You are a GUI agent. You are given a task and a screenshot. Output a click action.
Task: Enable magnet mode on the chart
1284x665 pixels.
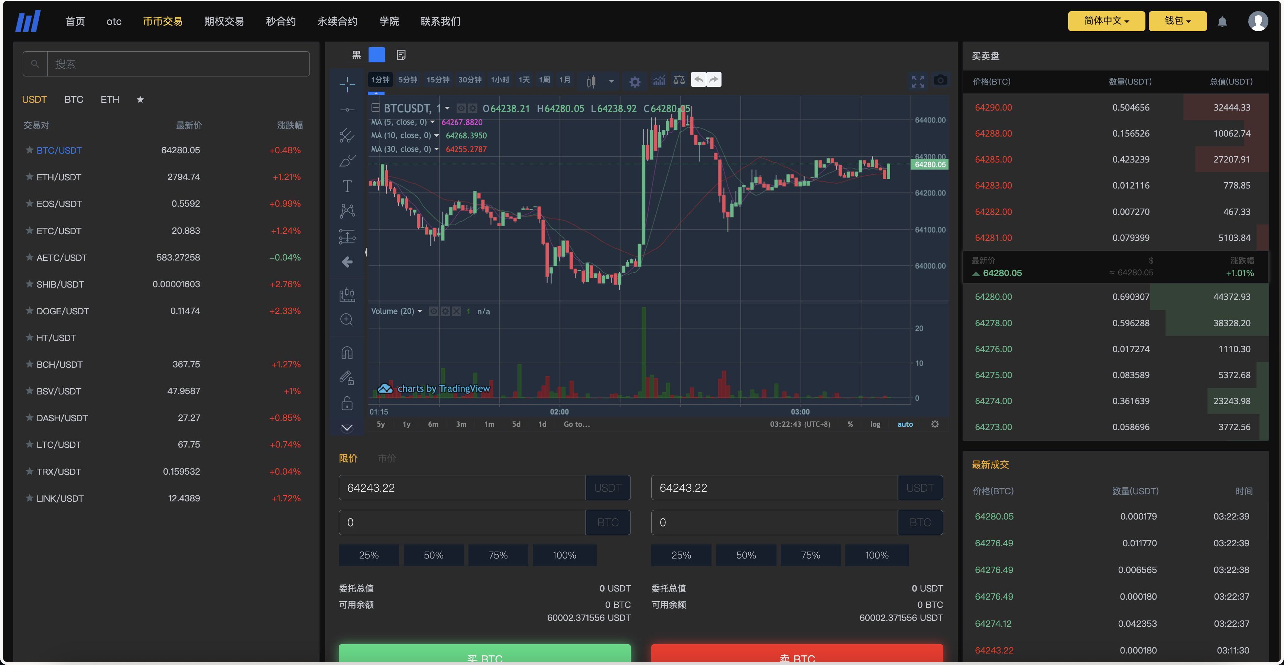(x=347, y=353)
